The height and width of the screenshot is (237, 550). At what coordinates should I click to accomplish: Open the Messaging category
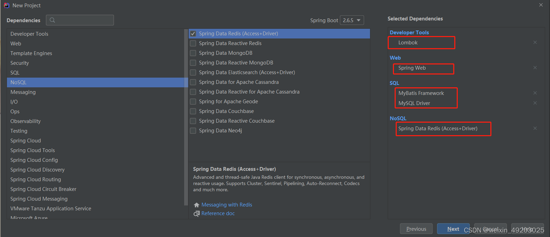point(95,92)
